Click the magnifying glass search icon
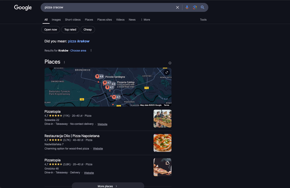The image size is (290, 188). click(203, 8)
